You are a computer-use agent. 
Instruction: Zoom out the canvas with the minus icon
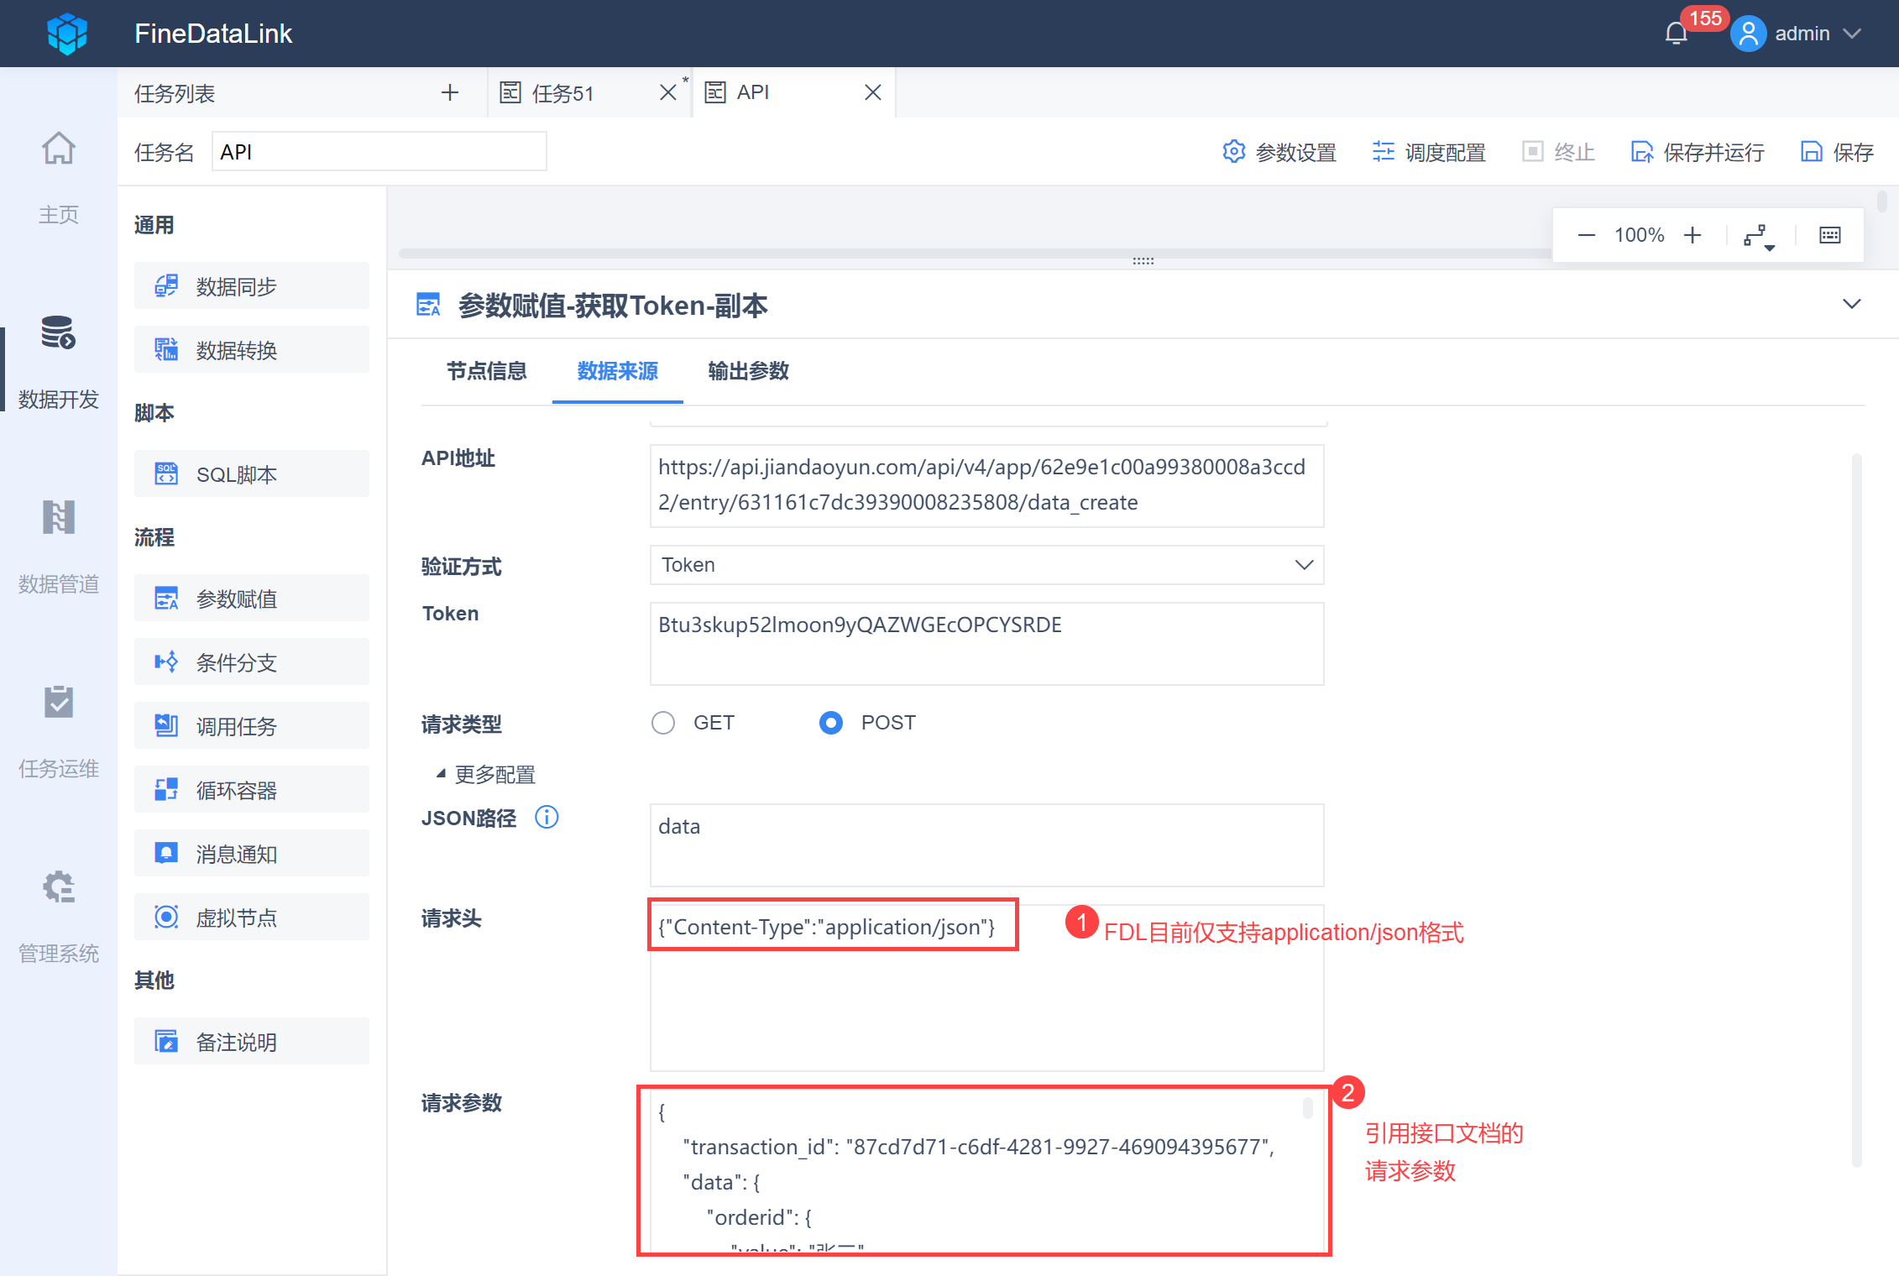pyautogui.click(x=1586, y=235)
